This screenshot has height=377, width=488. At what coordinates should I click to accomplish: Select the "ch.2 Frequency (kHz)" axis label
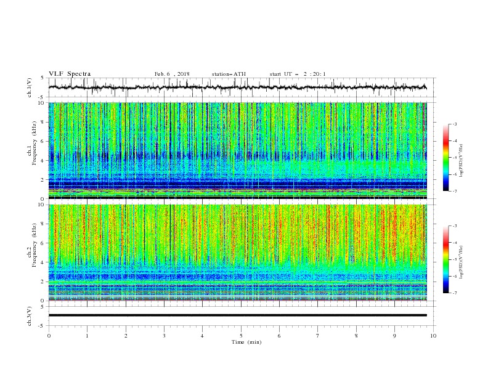tap(33, 245)
